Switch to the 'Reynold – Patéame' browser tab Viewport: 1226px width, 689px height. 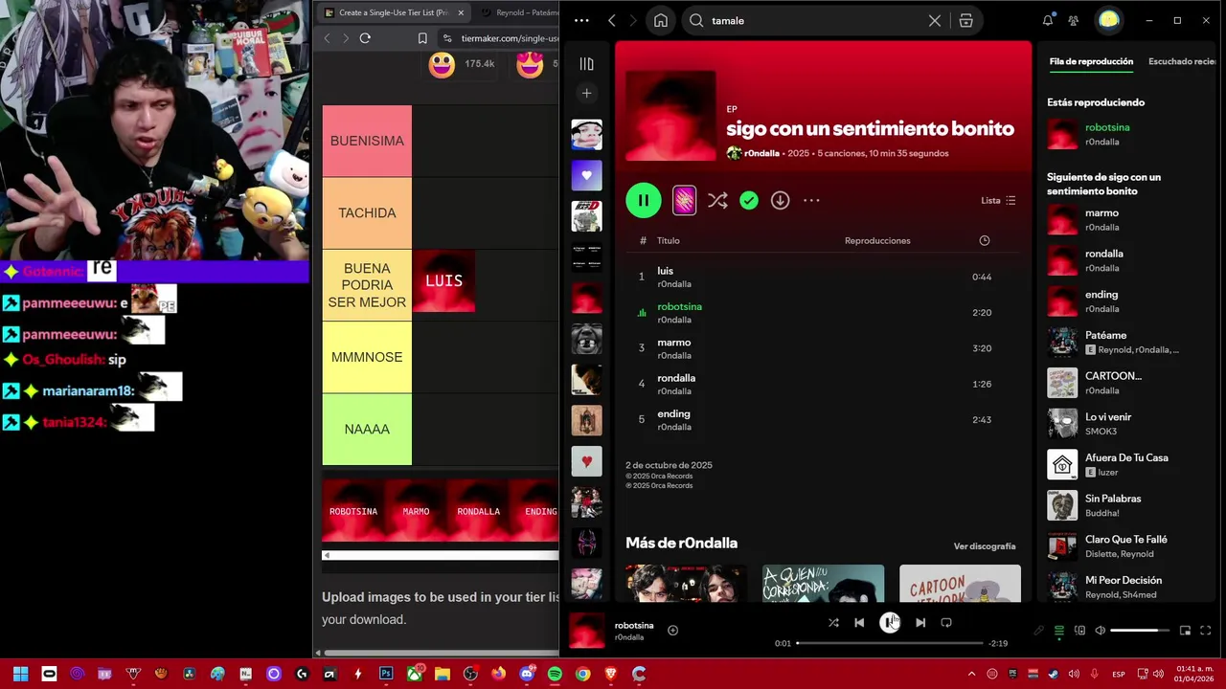[x=517, y=12]
